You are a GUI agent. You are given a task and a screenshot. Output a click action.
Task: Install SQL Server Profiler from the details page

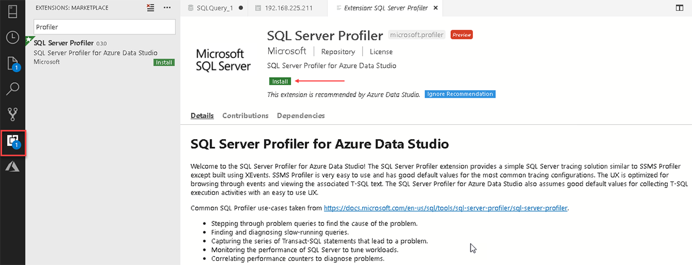[280, 81]
